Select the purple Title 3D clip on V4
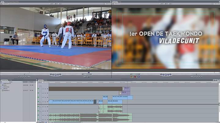This screenshot has height=123, width=220. point(127,89)
